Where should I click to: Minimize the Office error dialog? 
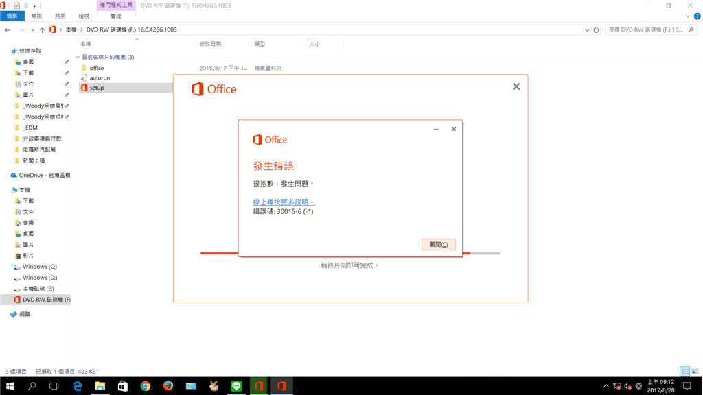click(436, 129)
